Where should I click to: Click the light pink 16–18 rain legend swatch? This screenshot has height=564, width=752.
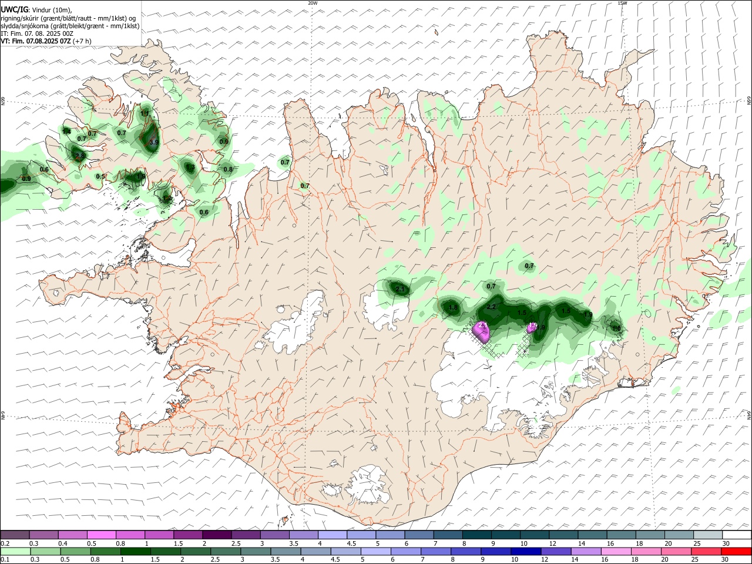(x=616, y=551)
